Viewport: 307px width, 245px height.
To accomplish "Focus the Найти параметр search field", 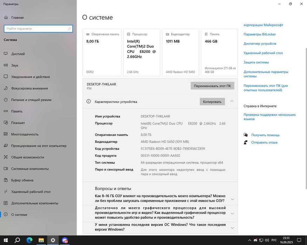I will pos(38,28).
